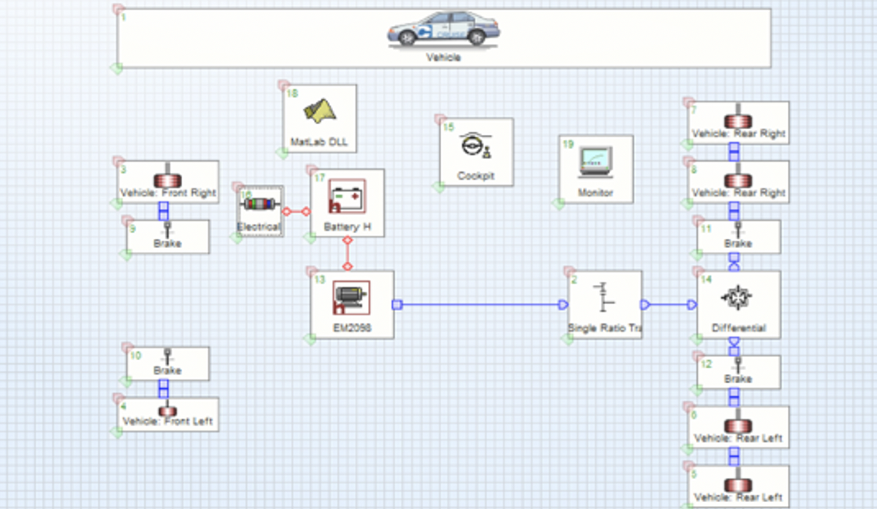Select Brake block number 12
The image size is (877, 509).
pos(738,372)
